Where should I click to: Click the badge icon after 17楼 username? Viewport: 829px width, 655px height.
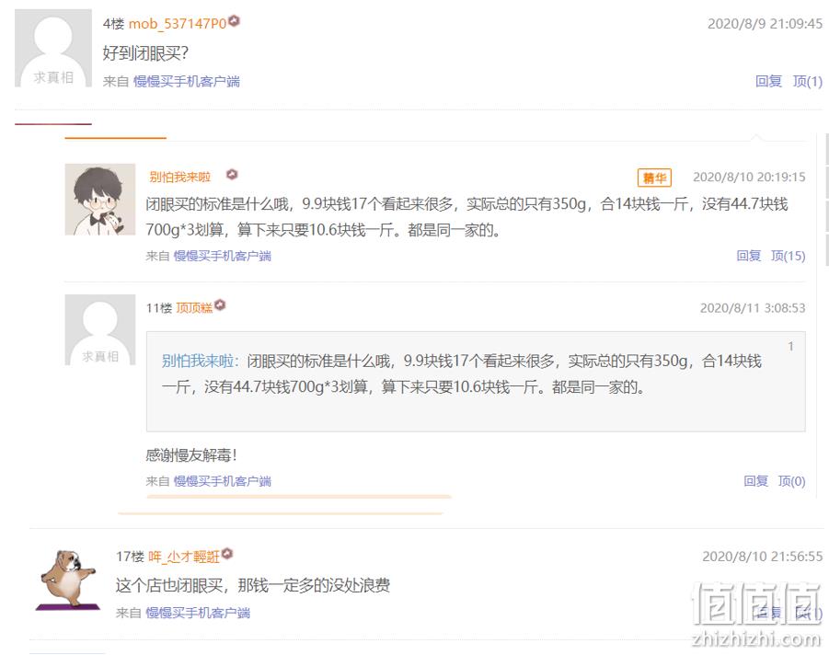pos(227,554)
